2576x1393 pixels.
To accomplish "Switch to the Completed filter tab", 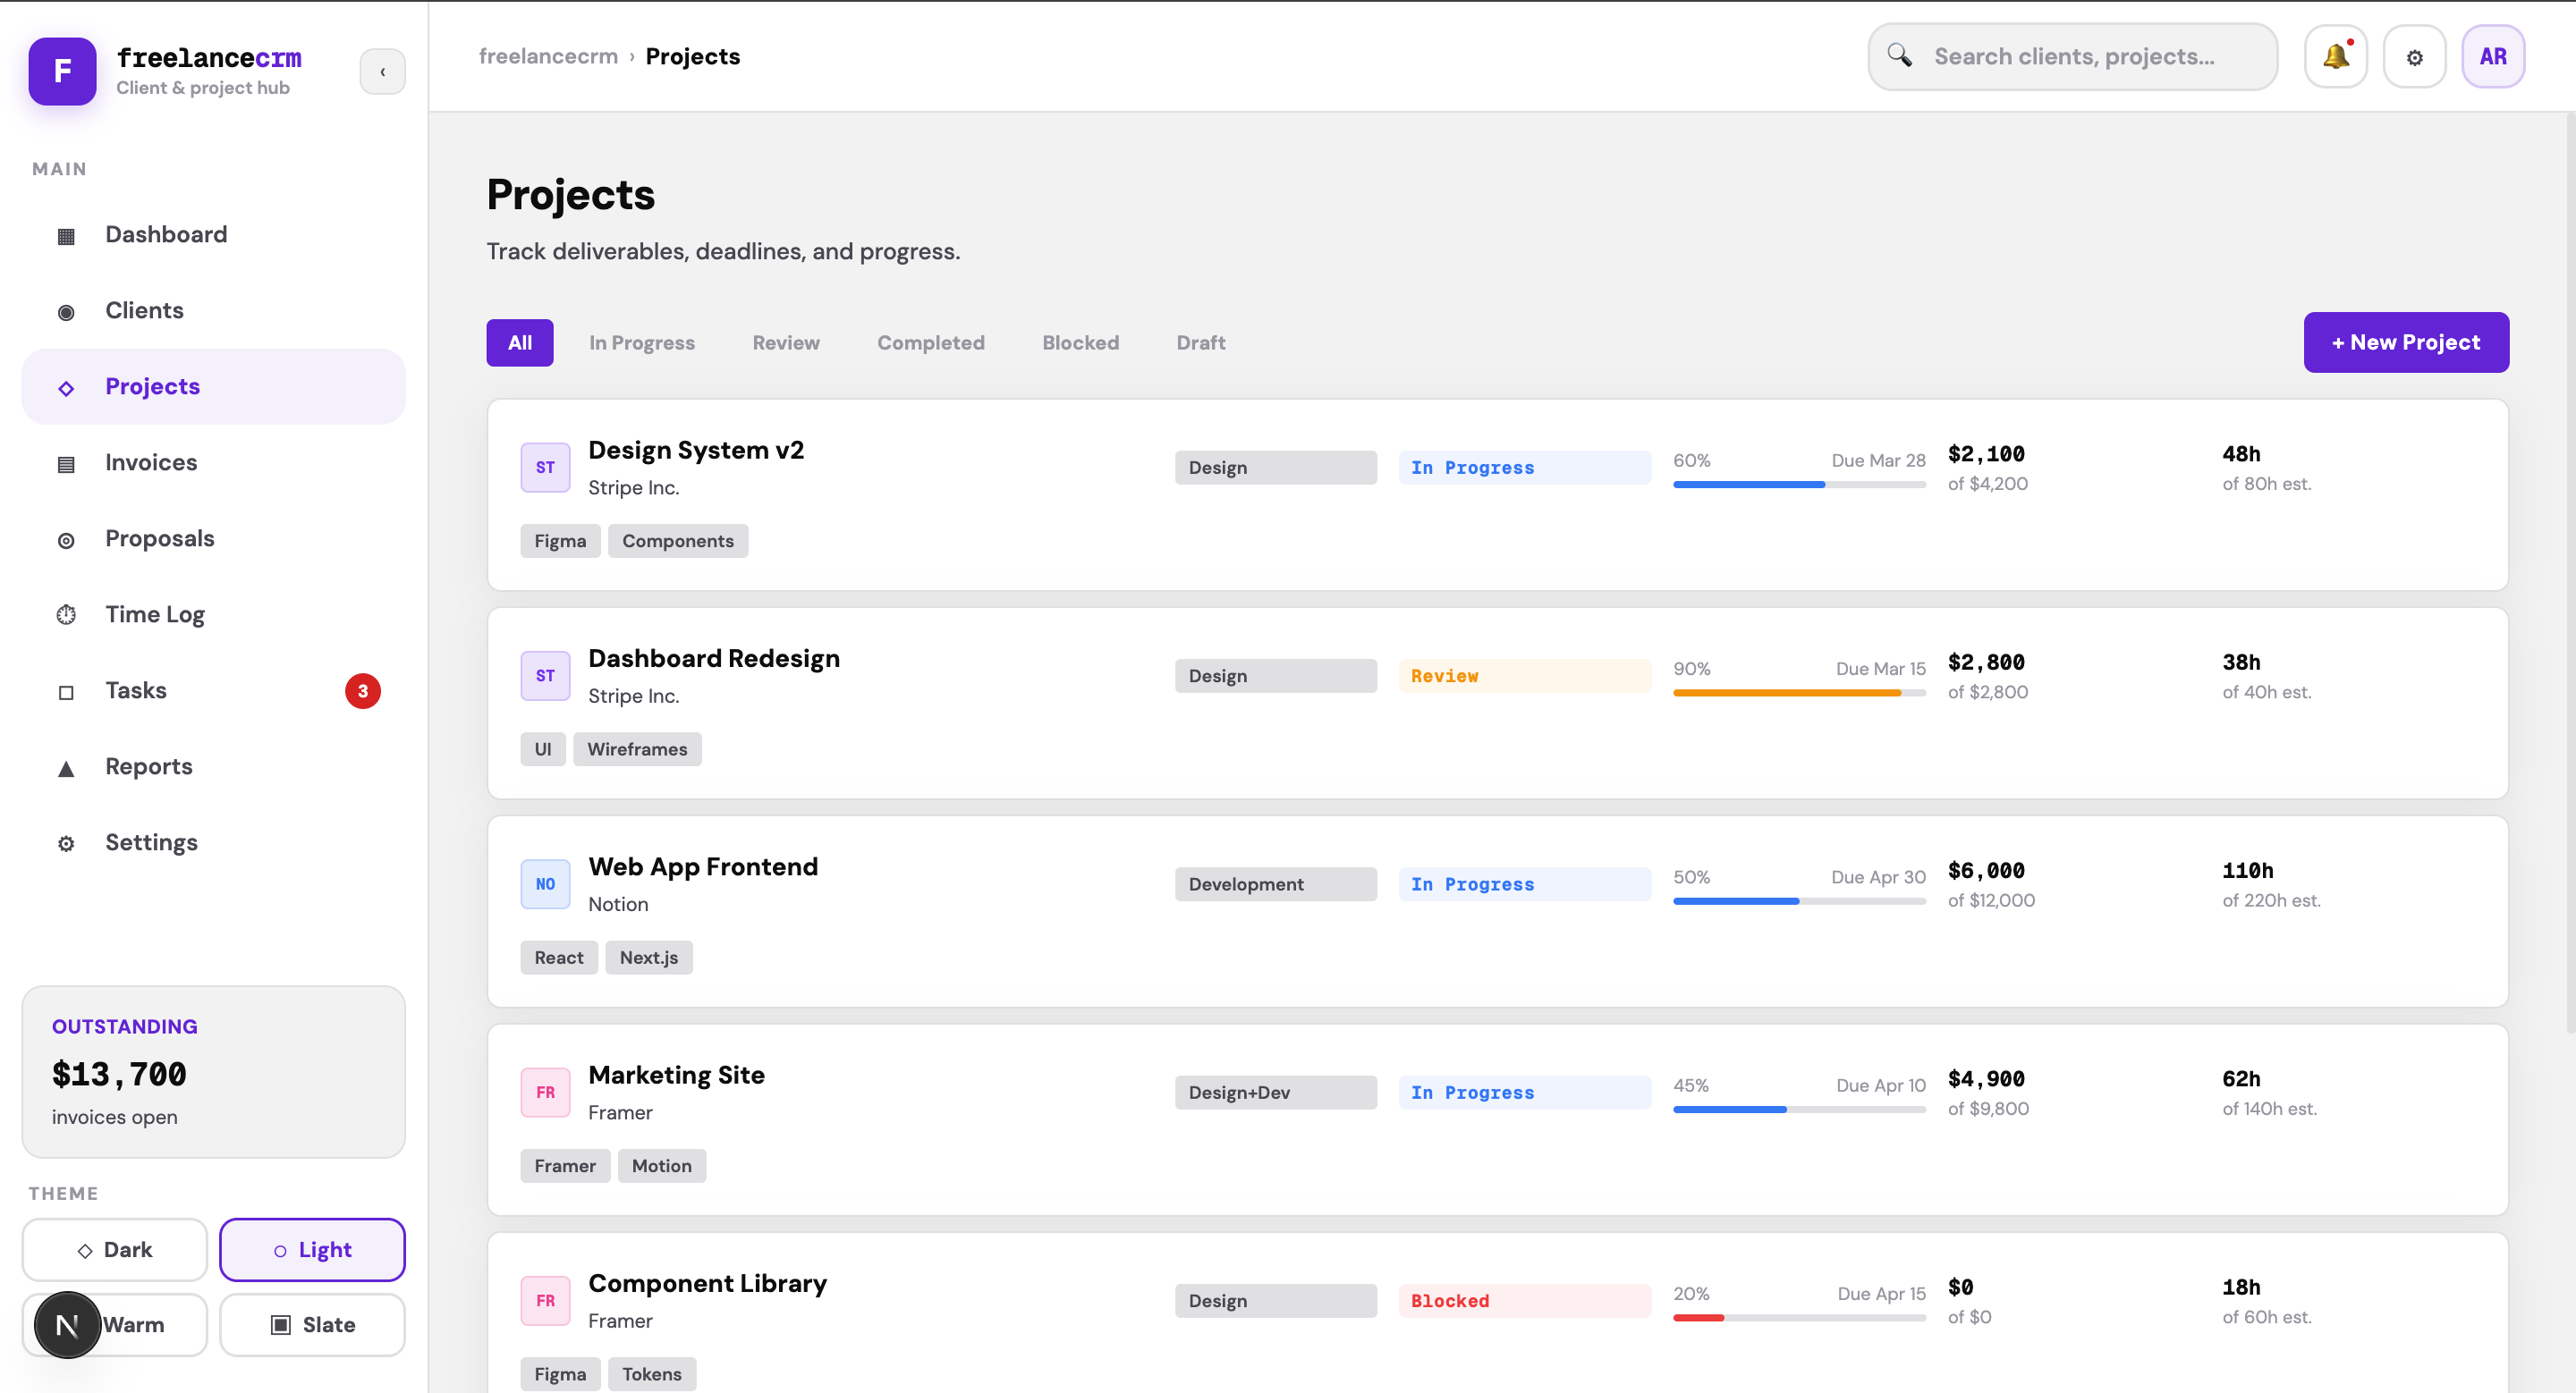I will (930, 342).
